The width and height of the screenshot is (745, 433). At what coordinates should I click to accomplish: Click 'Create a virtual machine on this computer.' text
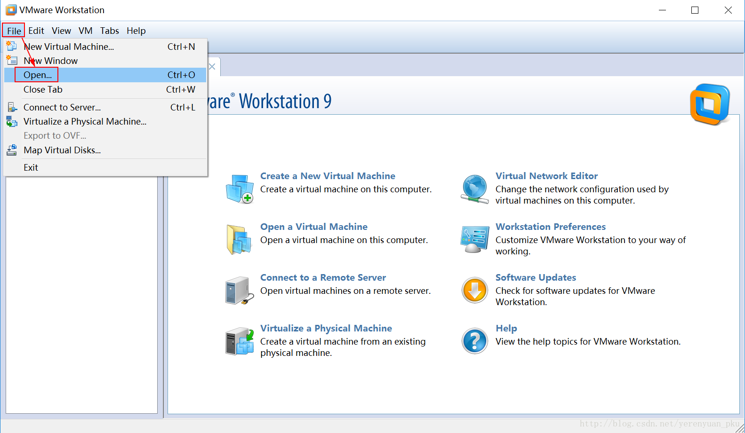tap(346, 189)
